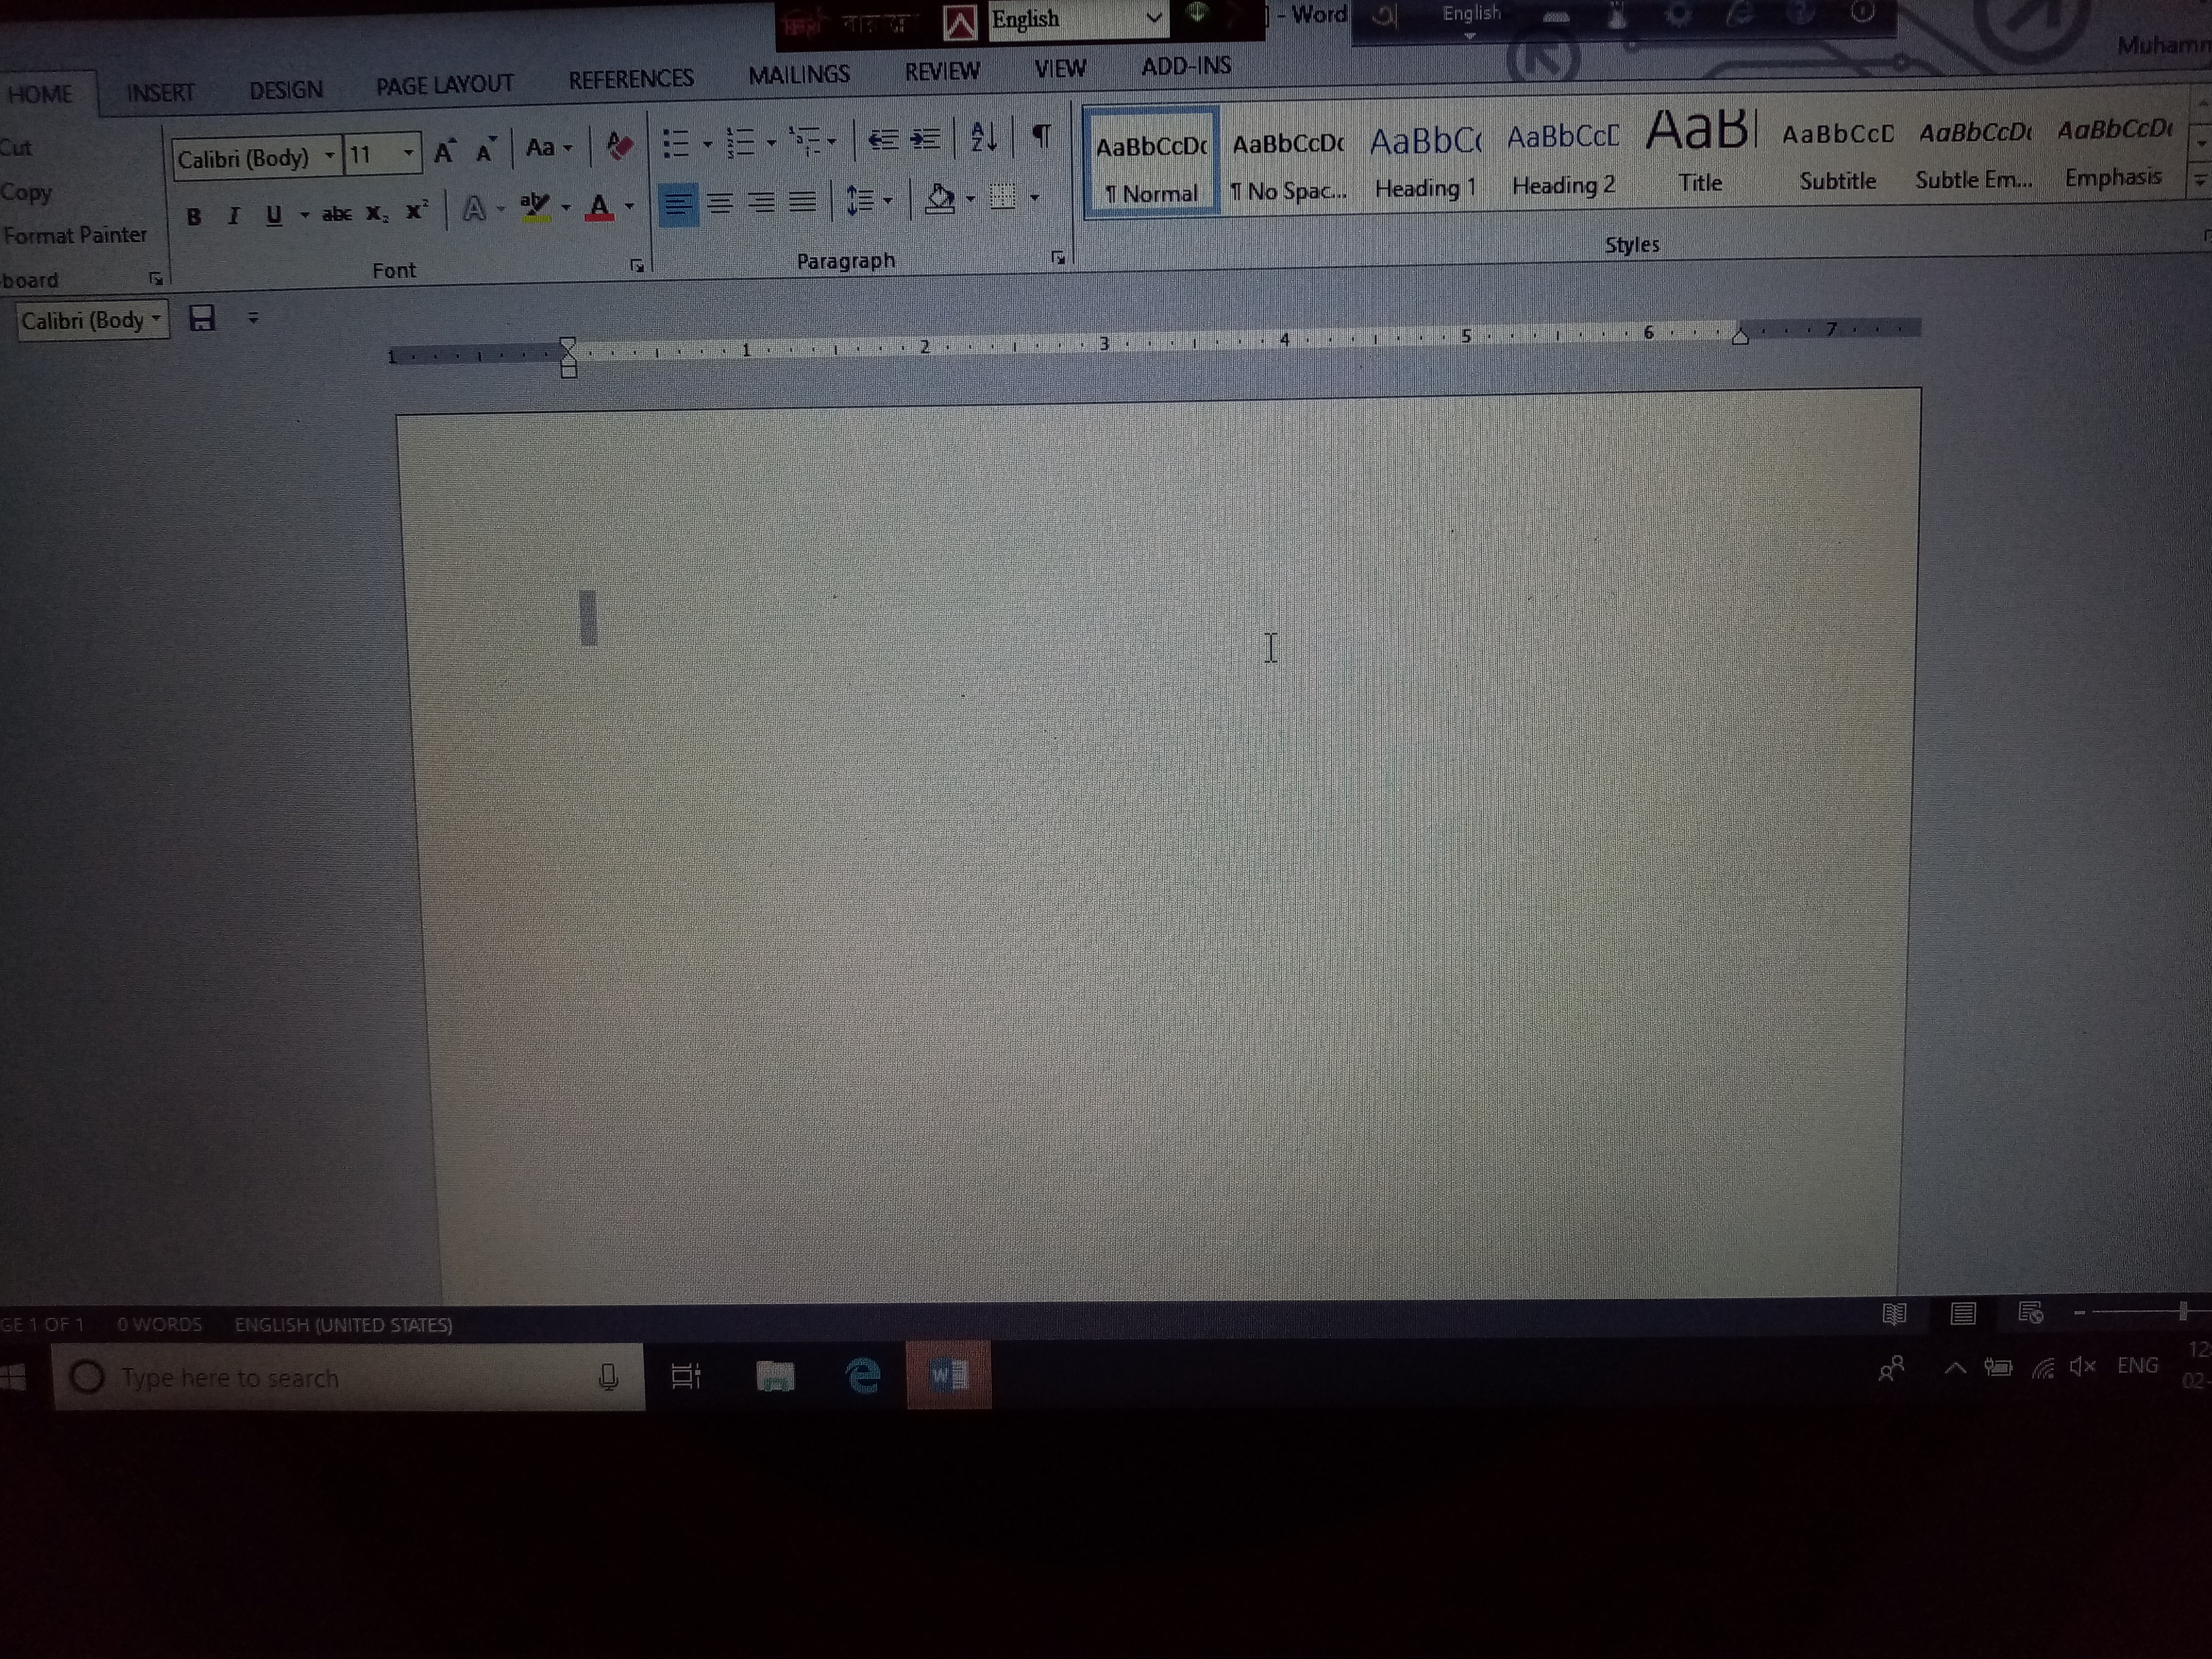Click the Clear All Formatting icon

(619, 147)
